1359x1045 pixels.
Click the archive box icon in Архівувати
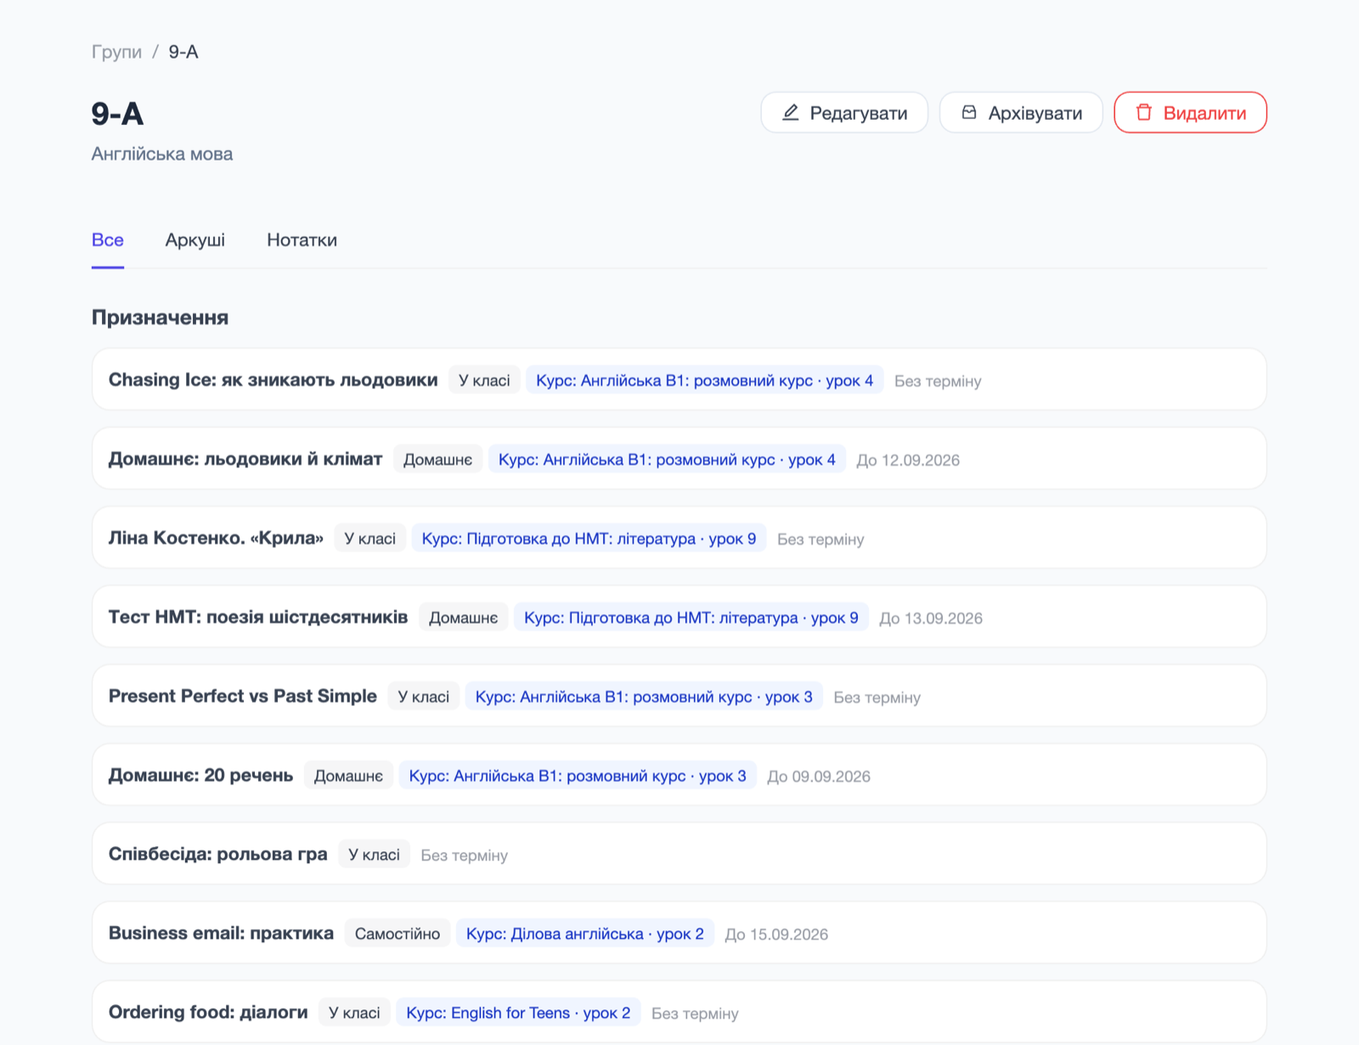tap(969, 113)
